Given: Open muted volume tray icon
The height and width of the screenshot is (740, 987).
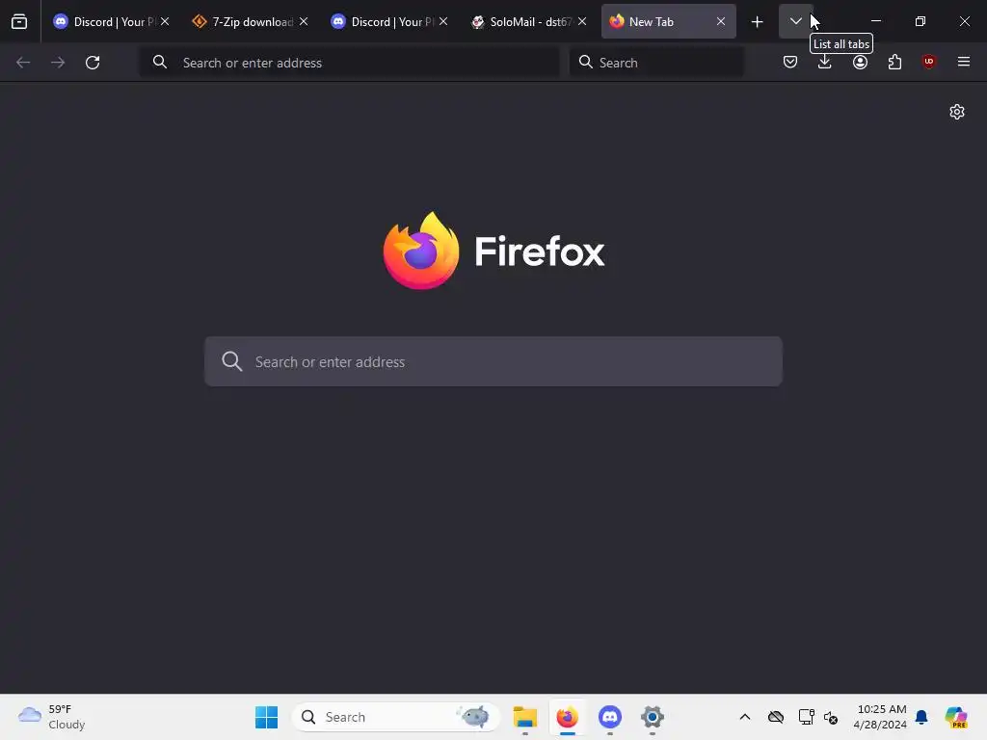Looking at the screenshot, I should [831, 717].
